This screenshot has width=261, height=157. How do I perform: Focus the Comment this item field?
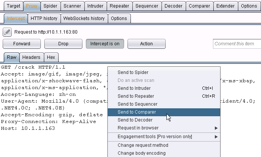pos(237,44)
